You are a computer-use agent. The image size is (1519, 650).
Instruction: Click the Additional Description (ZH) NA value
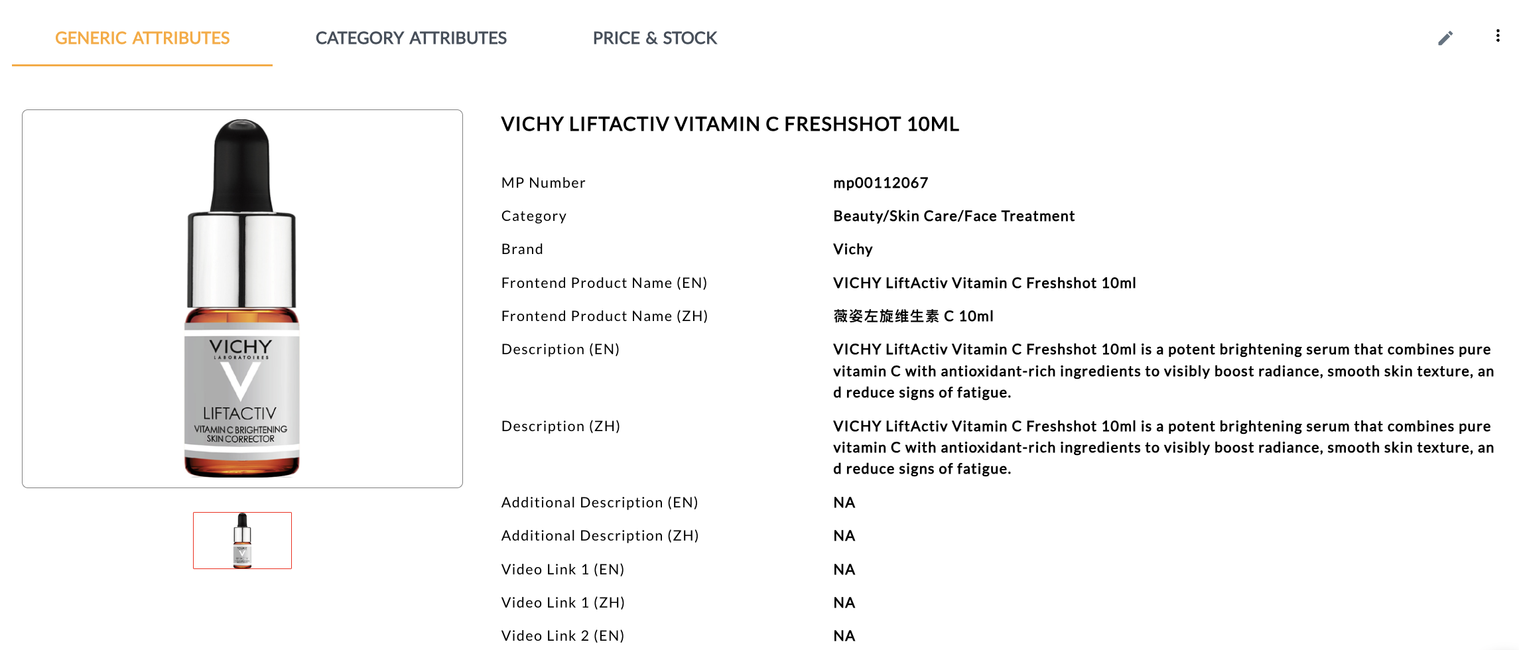(844, 536)
